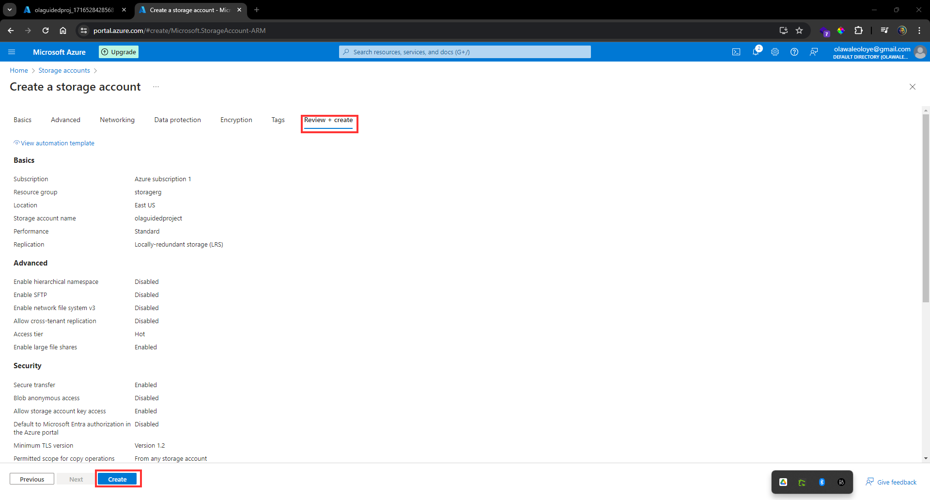Switch to the Encryption tab

[x=236, y=120]
